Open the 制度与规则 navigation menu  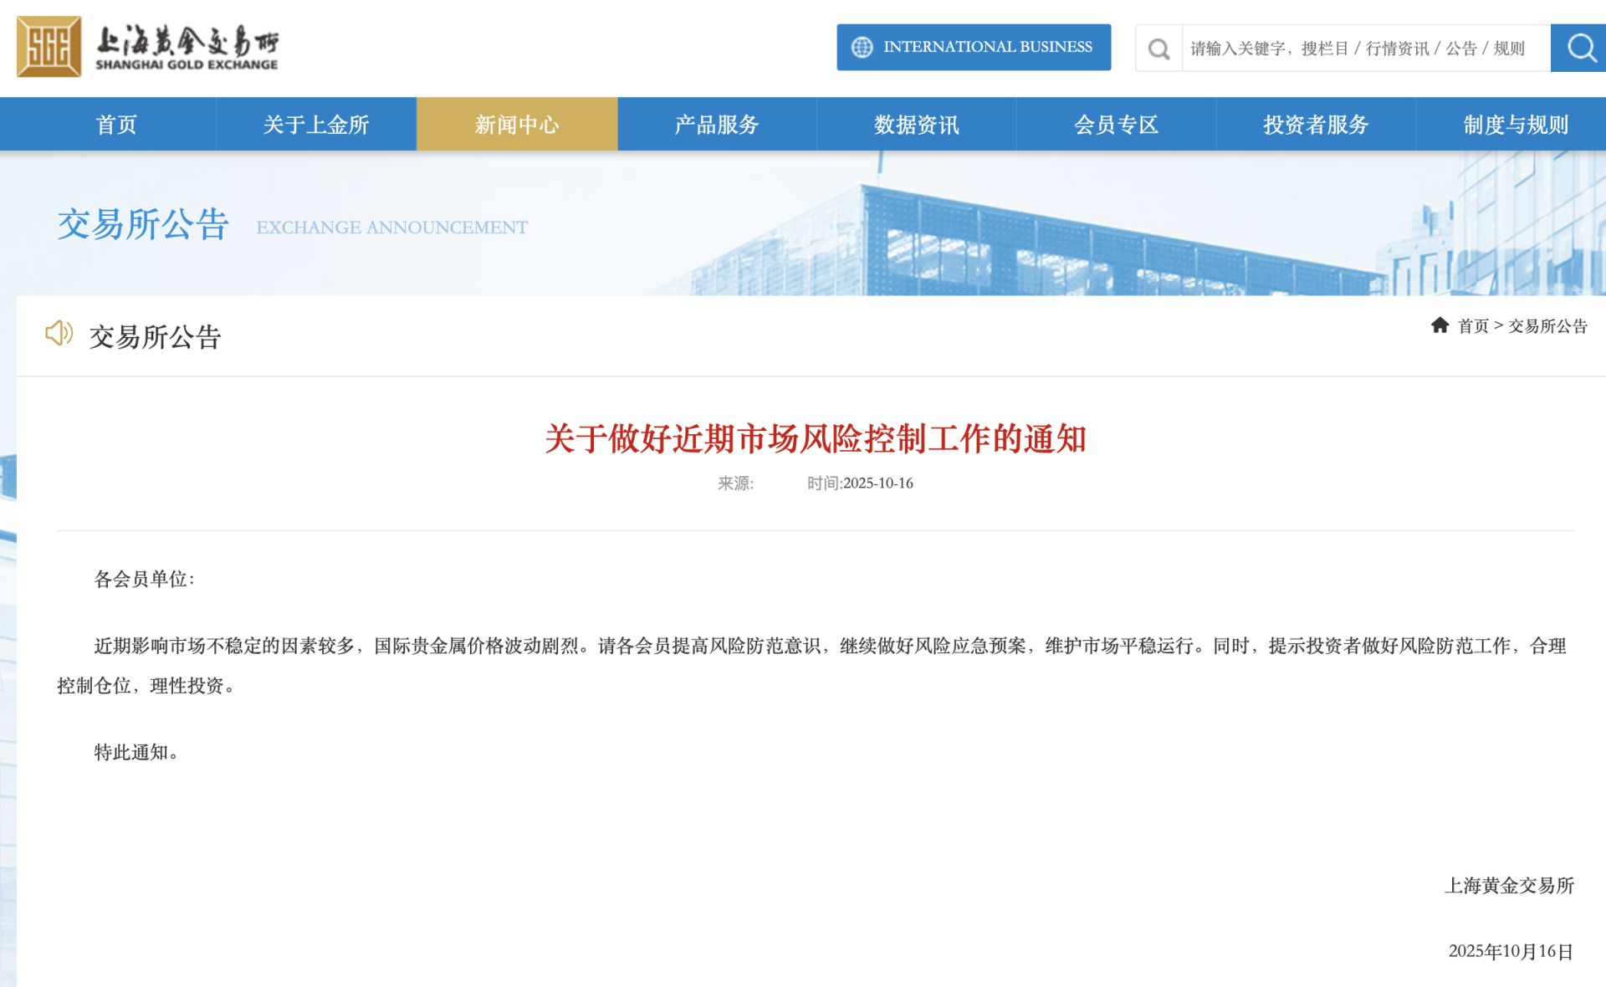[x=1516, y=125]
